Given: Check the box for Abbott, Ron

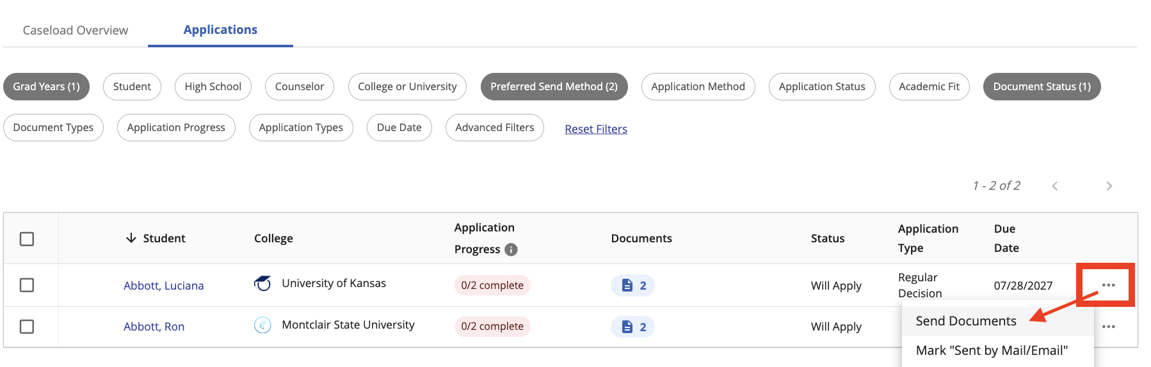Looking at the screenshot, I should (27, 327).
